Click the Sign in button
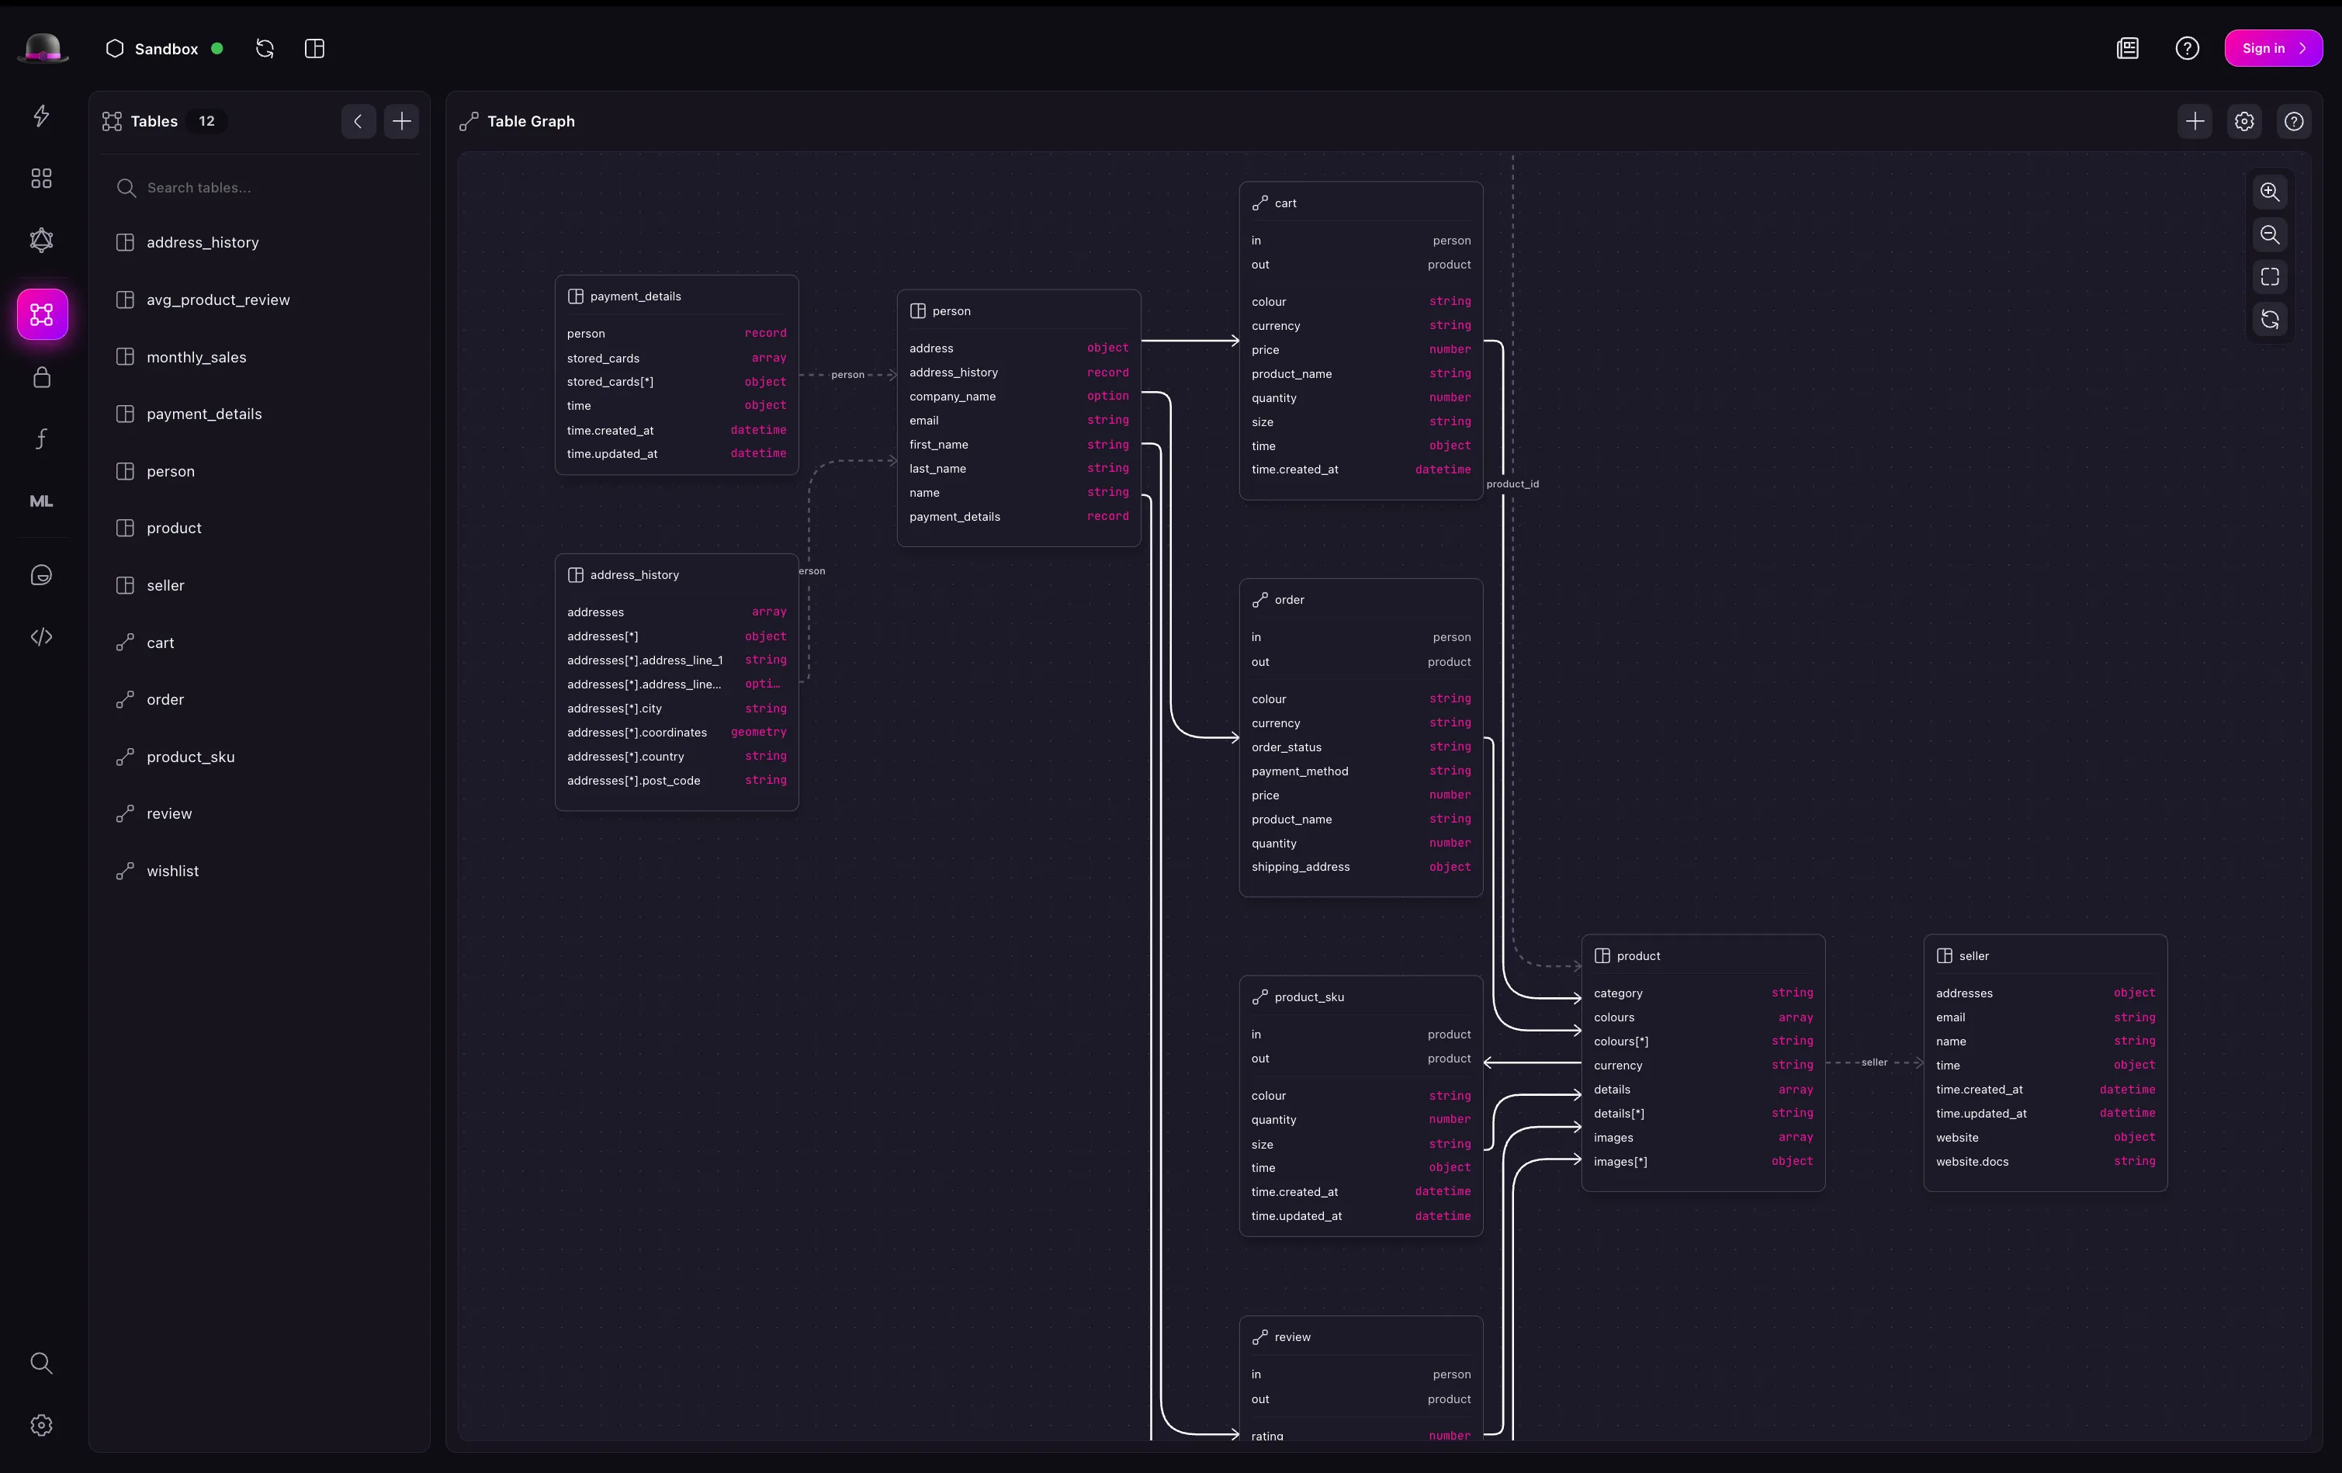The width and height of the screenshot is (2342, 1473). pos(2272,49)
